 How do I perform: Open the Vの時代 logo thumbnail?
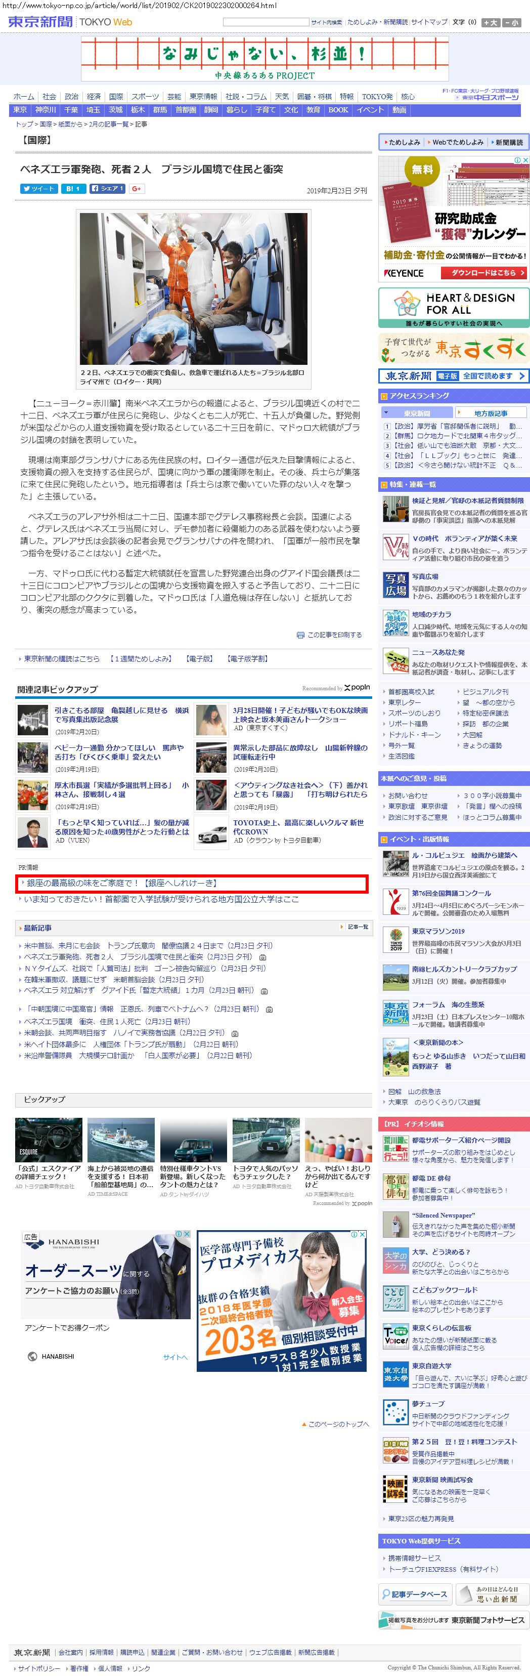tap(395, 547)
